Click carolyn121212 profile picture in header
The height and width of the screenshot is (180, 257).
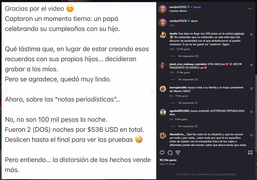pyautogui.click(x=163, y=9)
